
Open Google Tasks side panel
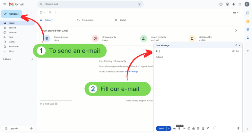[x=248, y=29]
